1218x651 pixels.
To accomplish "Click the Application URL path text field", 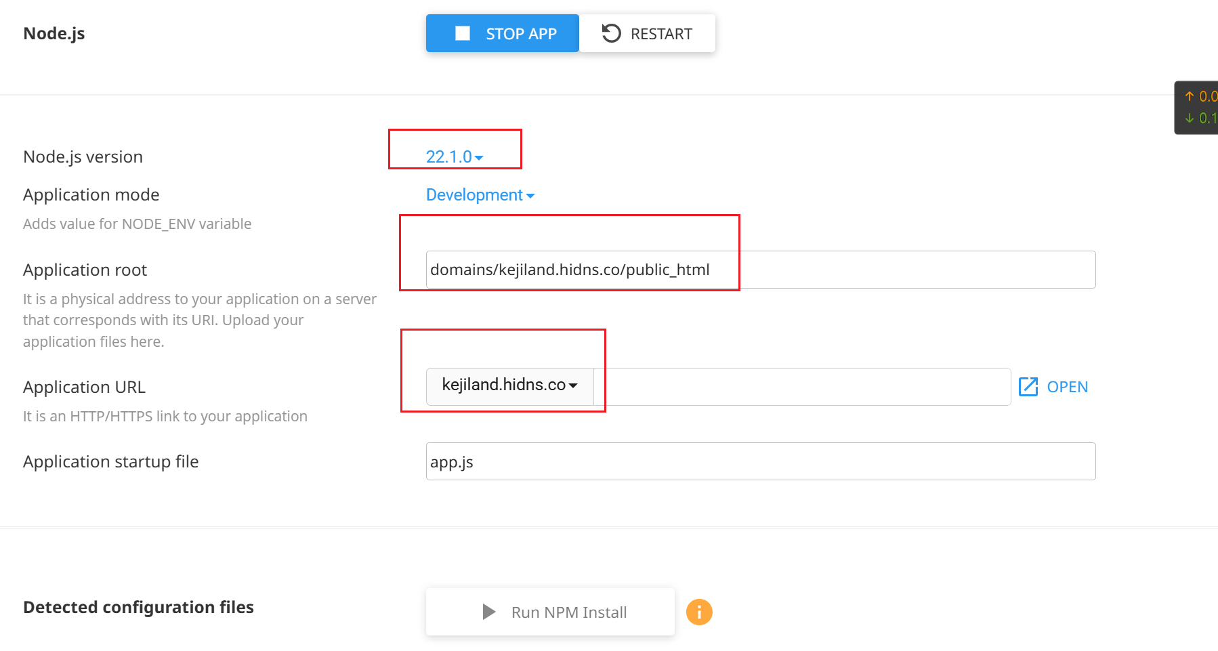I will [802, 387].
